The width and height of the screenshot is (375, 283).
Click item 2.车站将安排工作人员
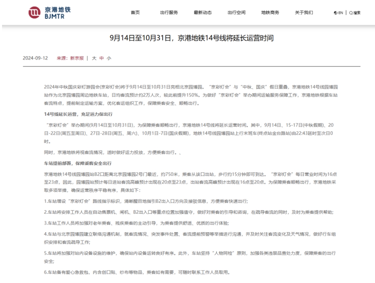click(189, 212)
